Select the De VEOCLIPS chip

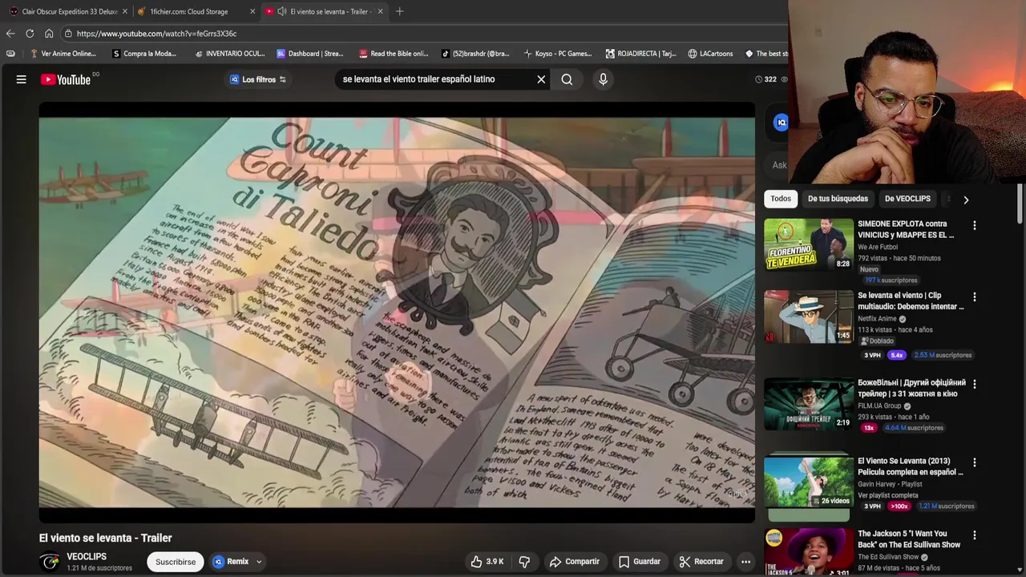907,199
